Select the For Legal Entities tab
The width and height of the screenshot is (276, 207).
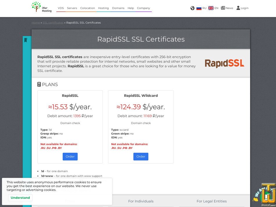(x=212, y=201)
